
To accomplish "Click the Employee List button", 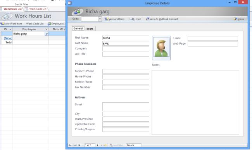I will 57,24.
